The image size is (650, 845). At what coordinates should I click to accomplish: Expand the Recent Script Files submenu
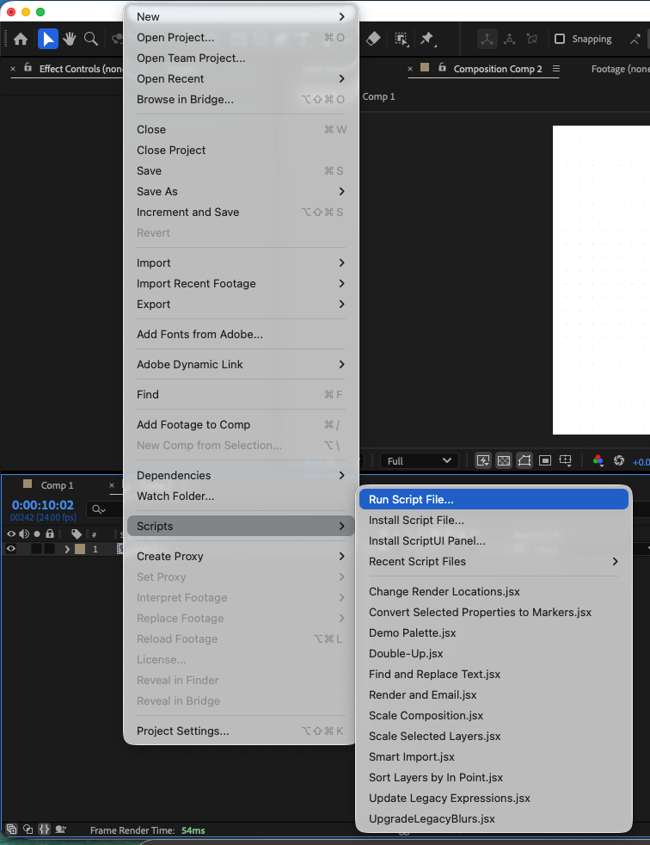494,562
